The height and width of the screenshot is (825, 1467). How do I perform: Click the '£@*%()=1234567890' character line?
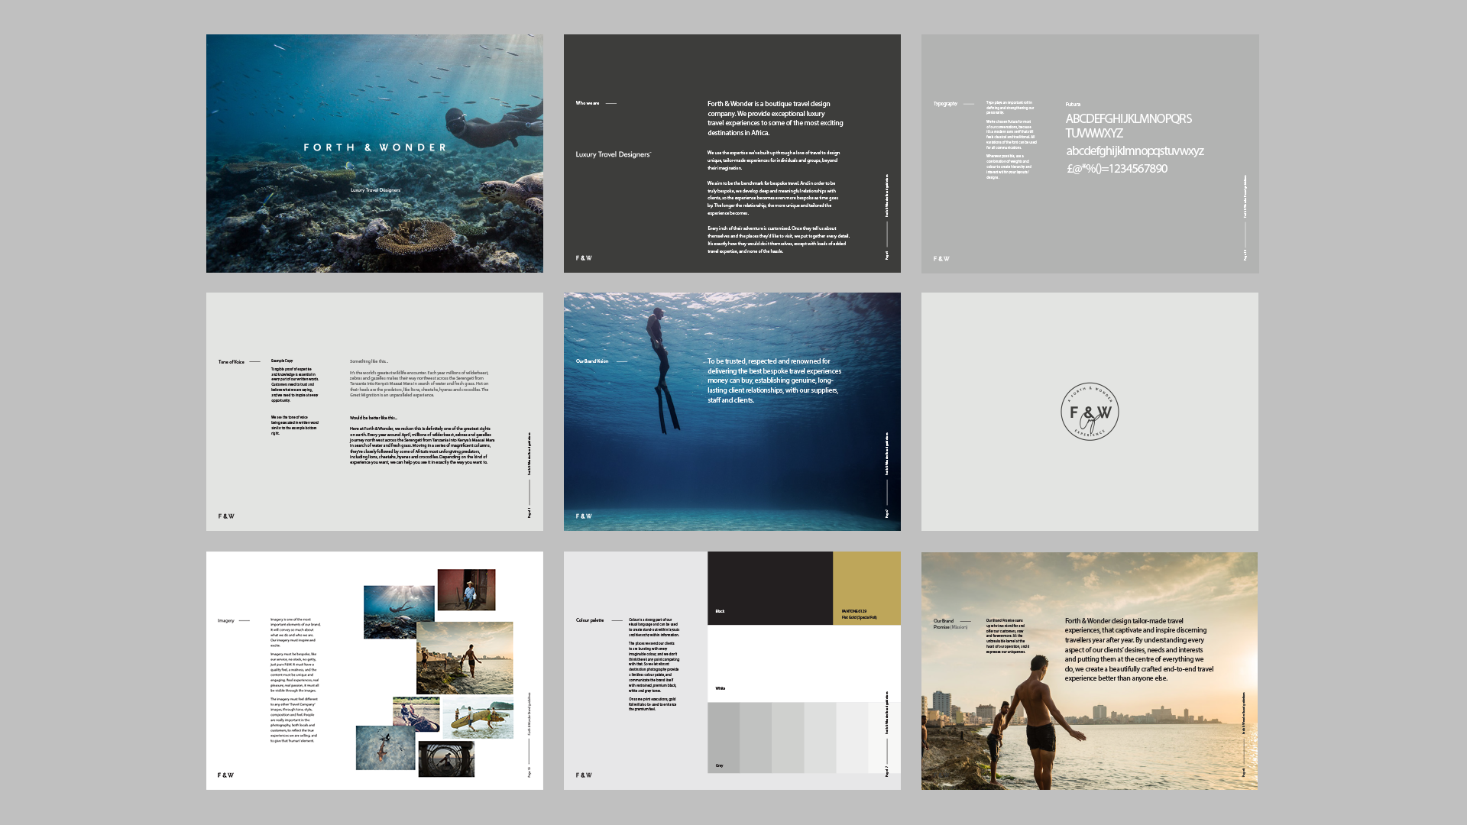(1116, 169)
